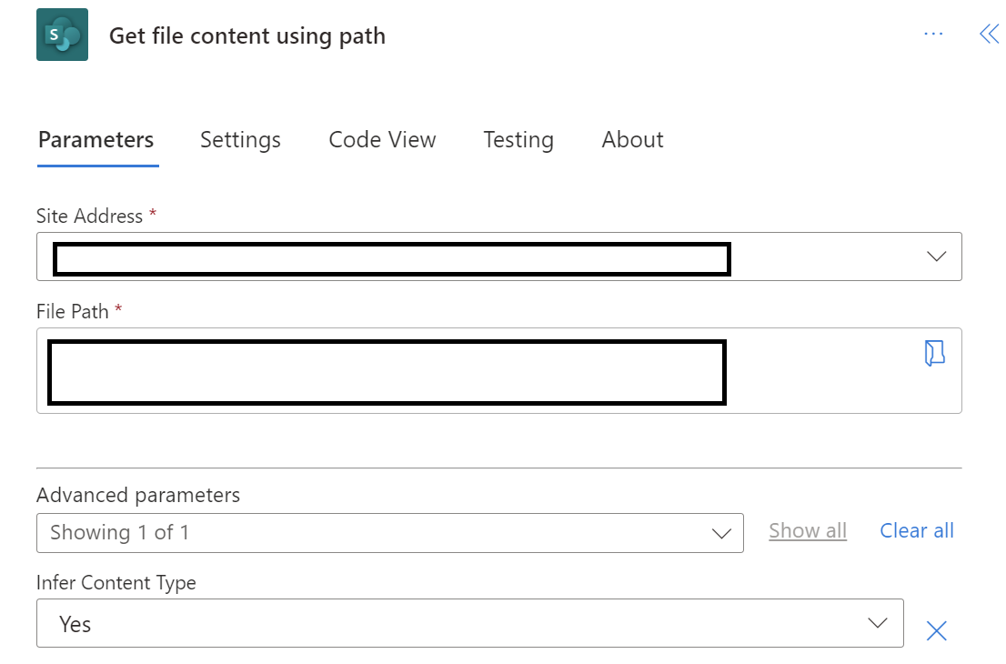View the About tab
Viewport: 1006px width, 664px height.
point(632,140)
